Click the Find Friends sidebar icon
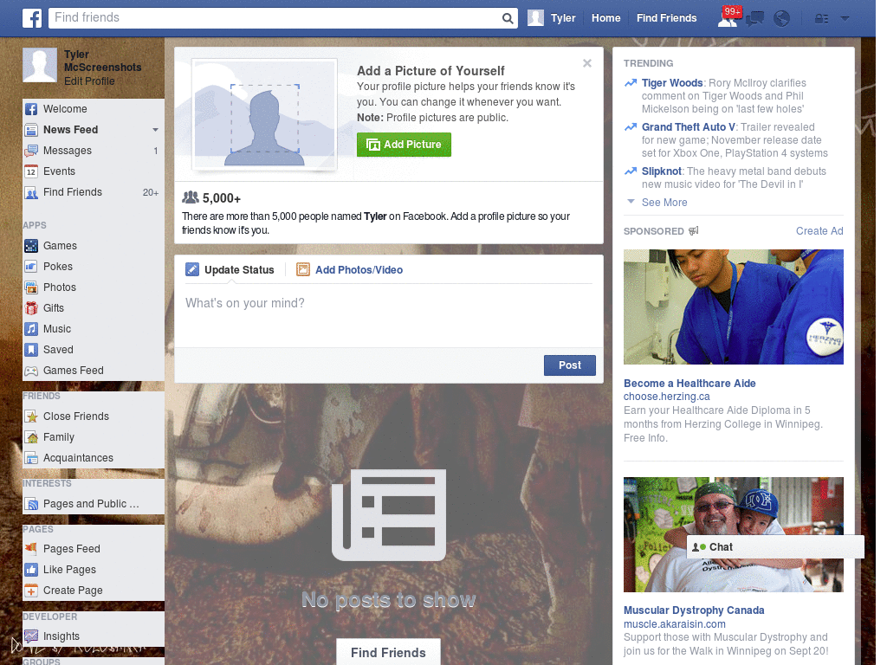887x665 pixels. click(x=31, y=192)
